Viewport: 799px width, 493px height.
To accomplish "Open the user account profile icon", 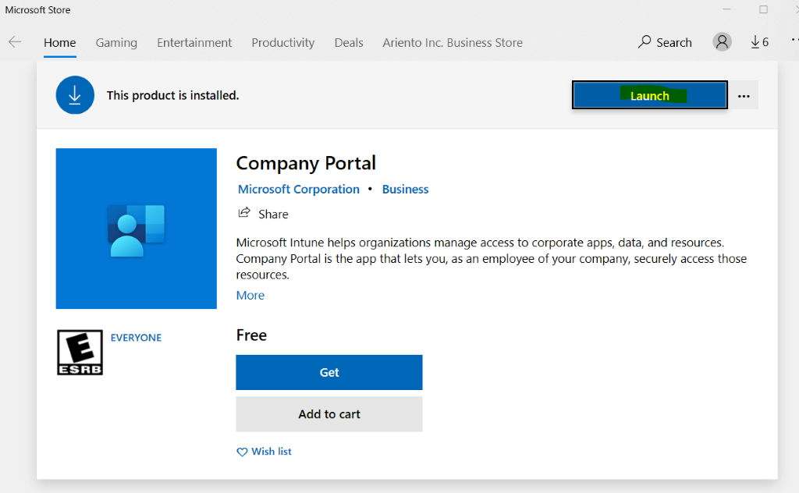I will (x=723, y=42).
